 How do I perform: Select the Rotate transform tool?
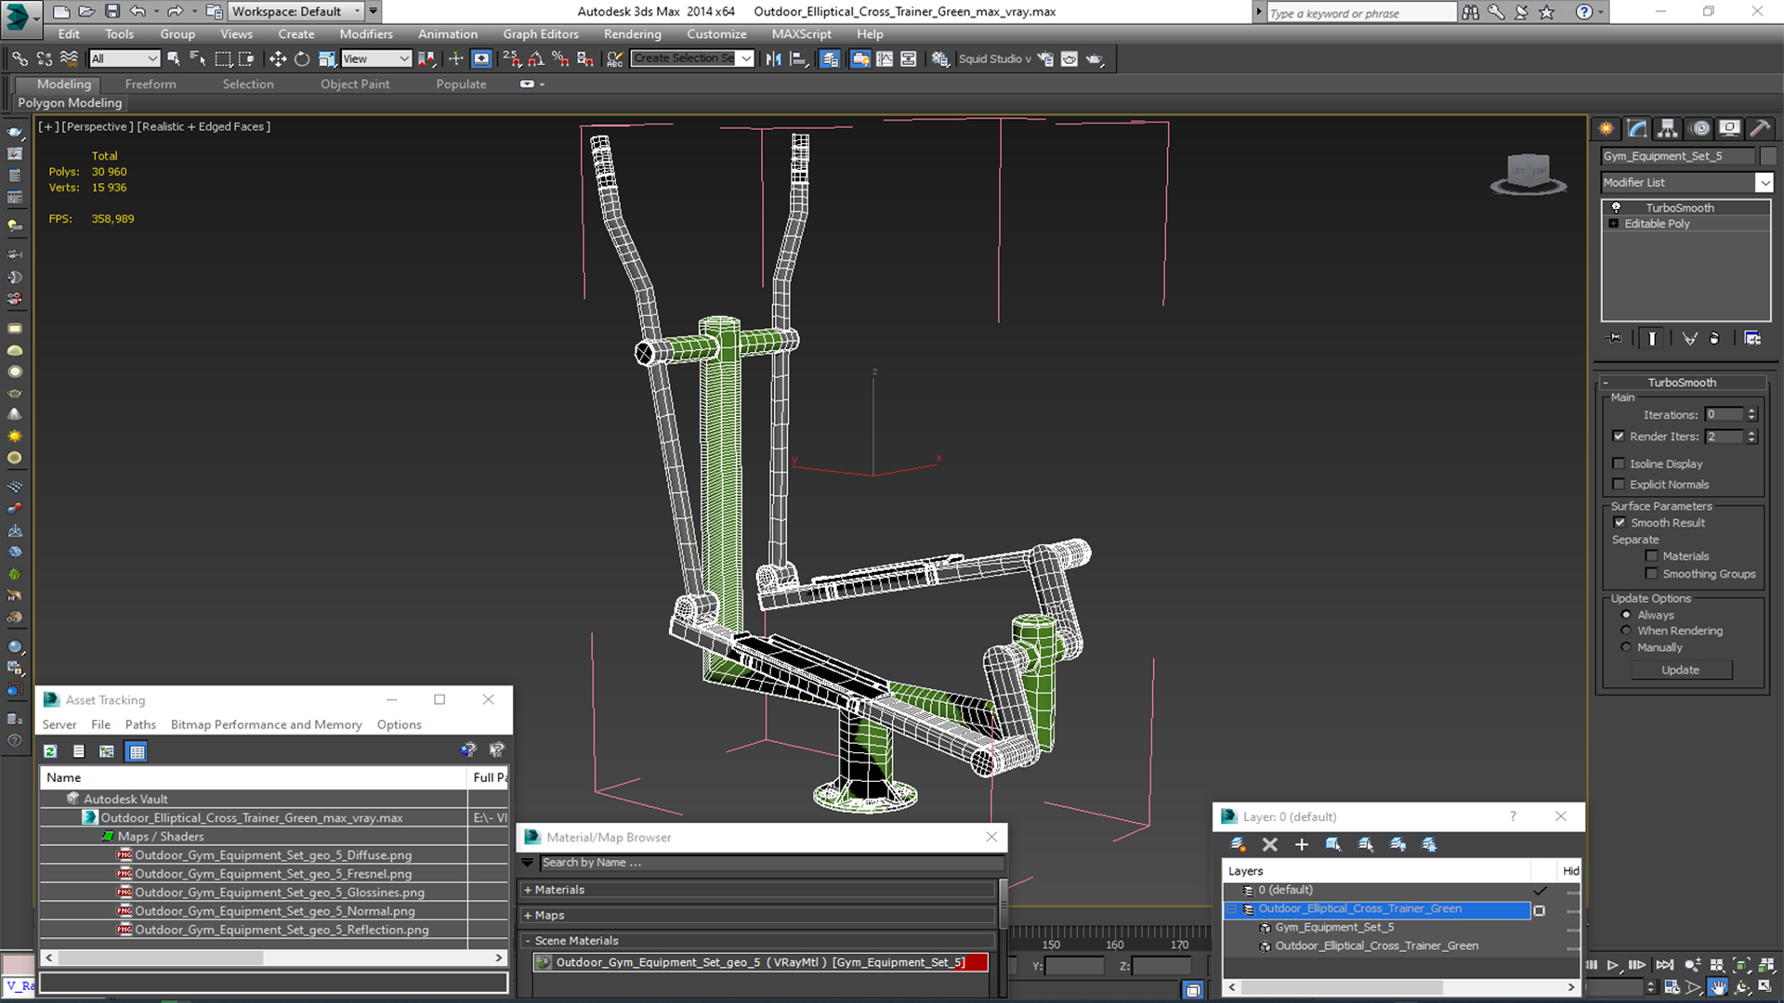(302, 59)
